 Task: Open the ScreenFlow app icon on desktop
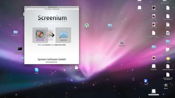pyautogui.click(x=122, y=42)
